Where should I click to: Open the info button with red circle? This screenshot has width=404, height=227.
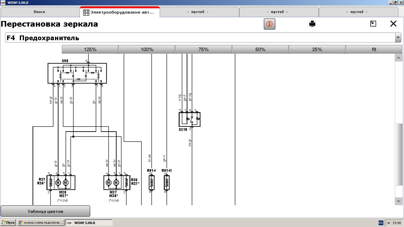click(x=269, y=24)
